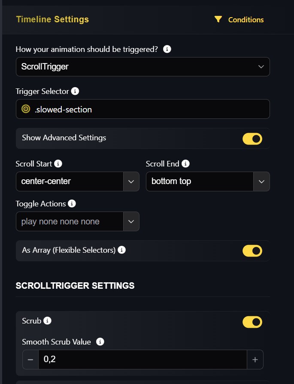Click the Scrub info icon
Image resolution: width=294 pixels, height=384 pixels.
coord(48,321)
